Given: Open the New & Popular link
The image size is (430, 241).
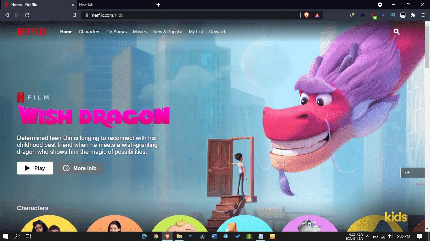Looking at the screenshot, I should coord(168,32).
